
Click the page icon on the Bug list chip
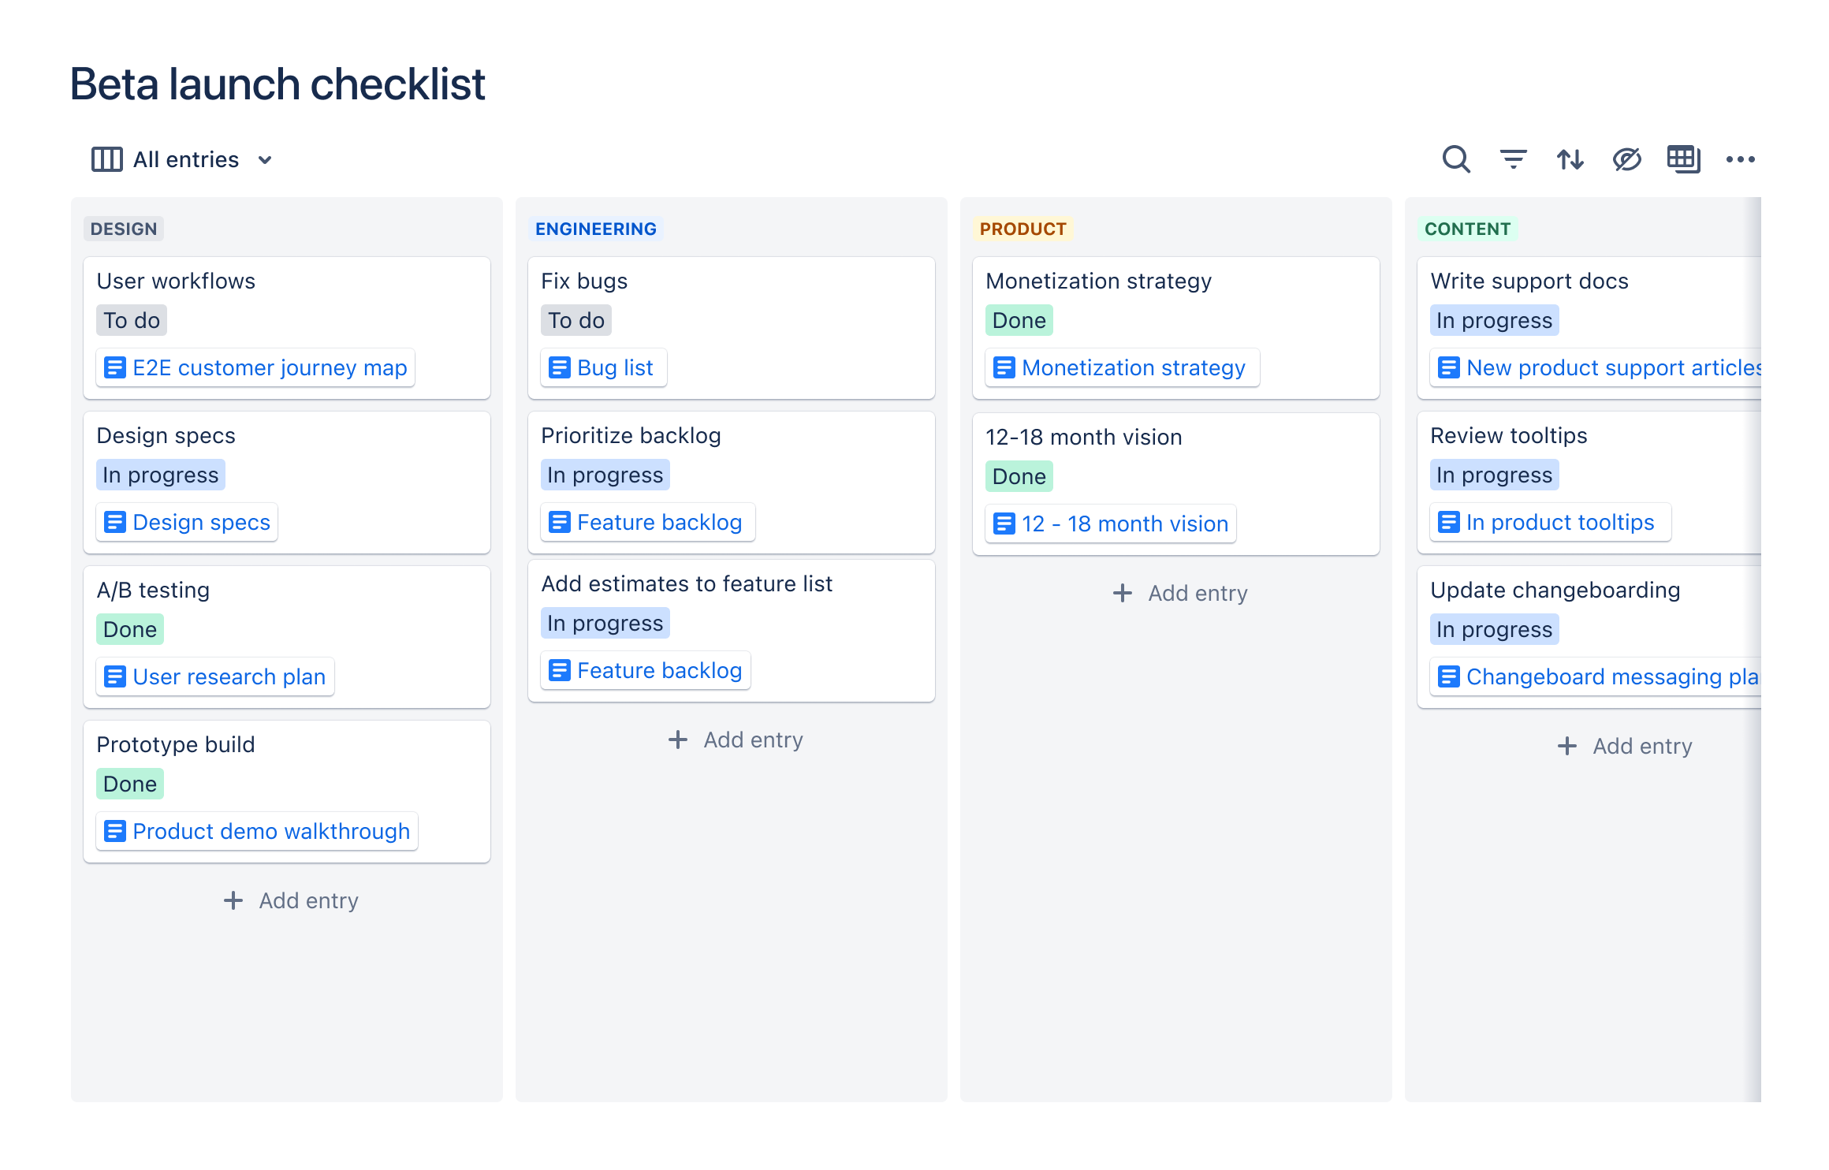click(559, 367)
